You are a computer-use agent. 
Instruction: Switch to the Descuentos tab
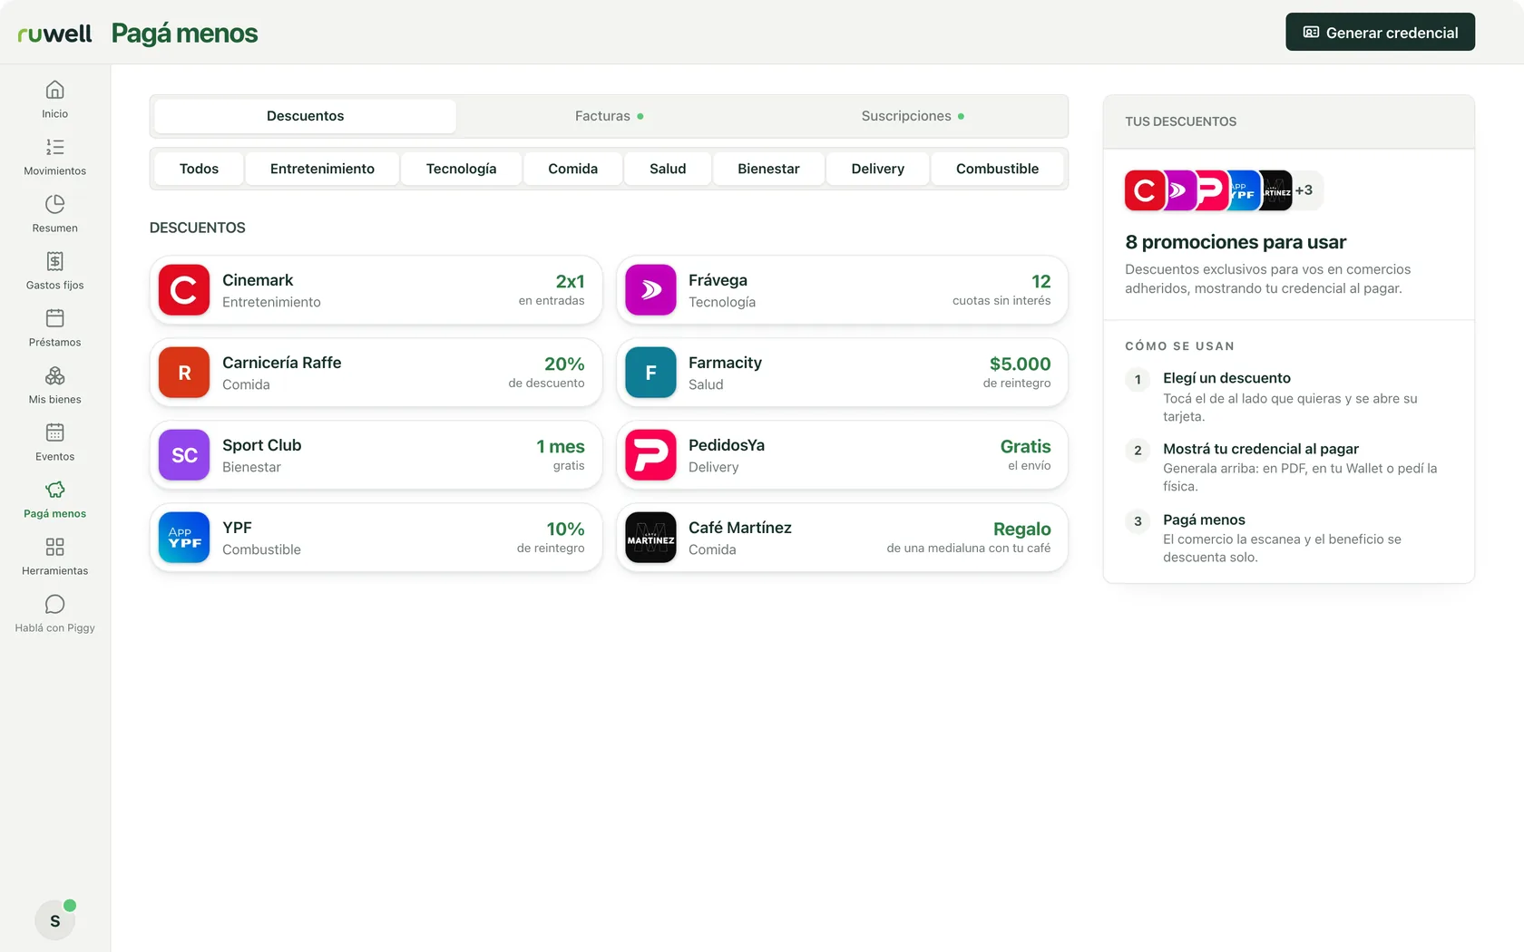coord(305,116)
